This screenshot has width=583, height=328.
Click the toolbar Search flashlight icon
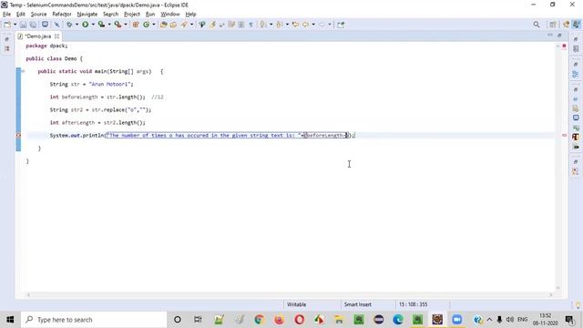coord(184,25)
